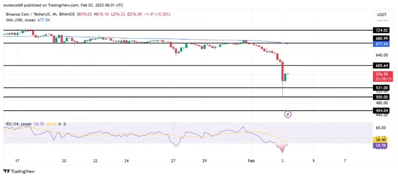Select the 531.00 price level label
The height and width of the screenshot is (177, 398).
381,88
